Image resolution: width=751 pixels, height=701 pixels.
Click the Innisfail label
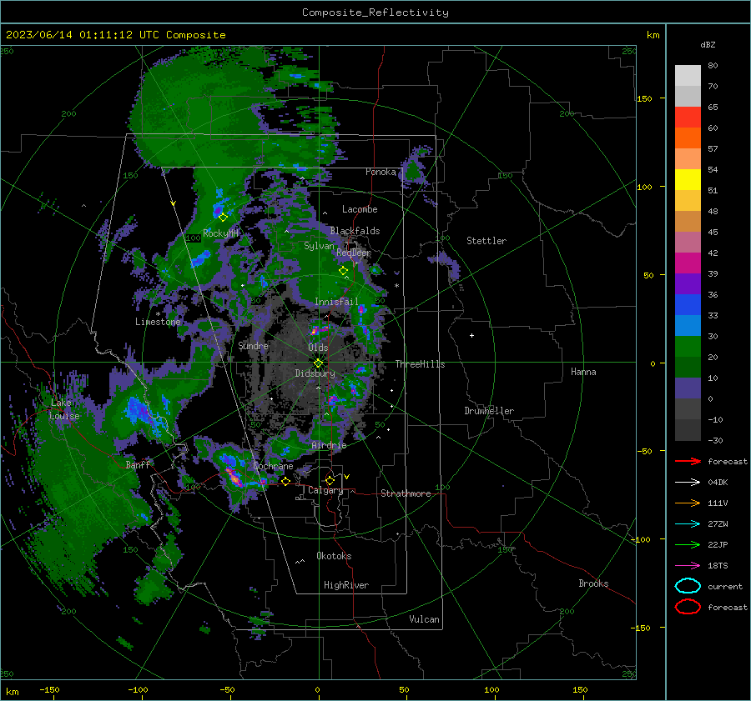336,302
